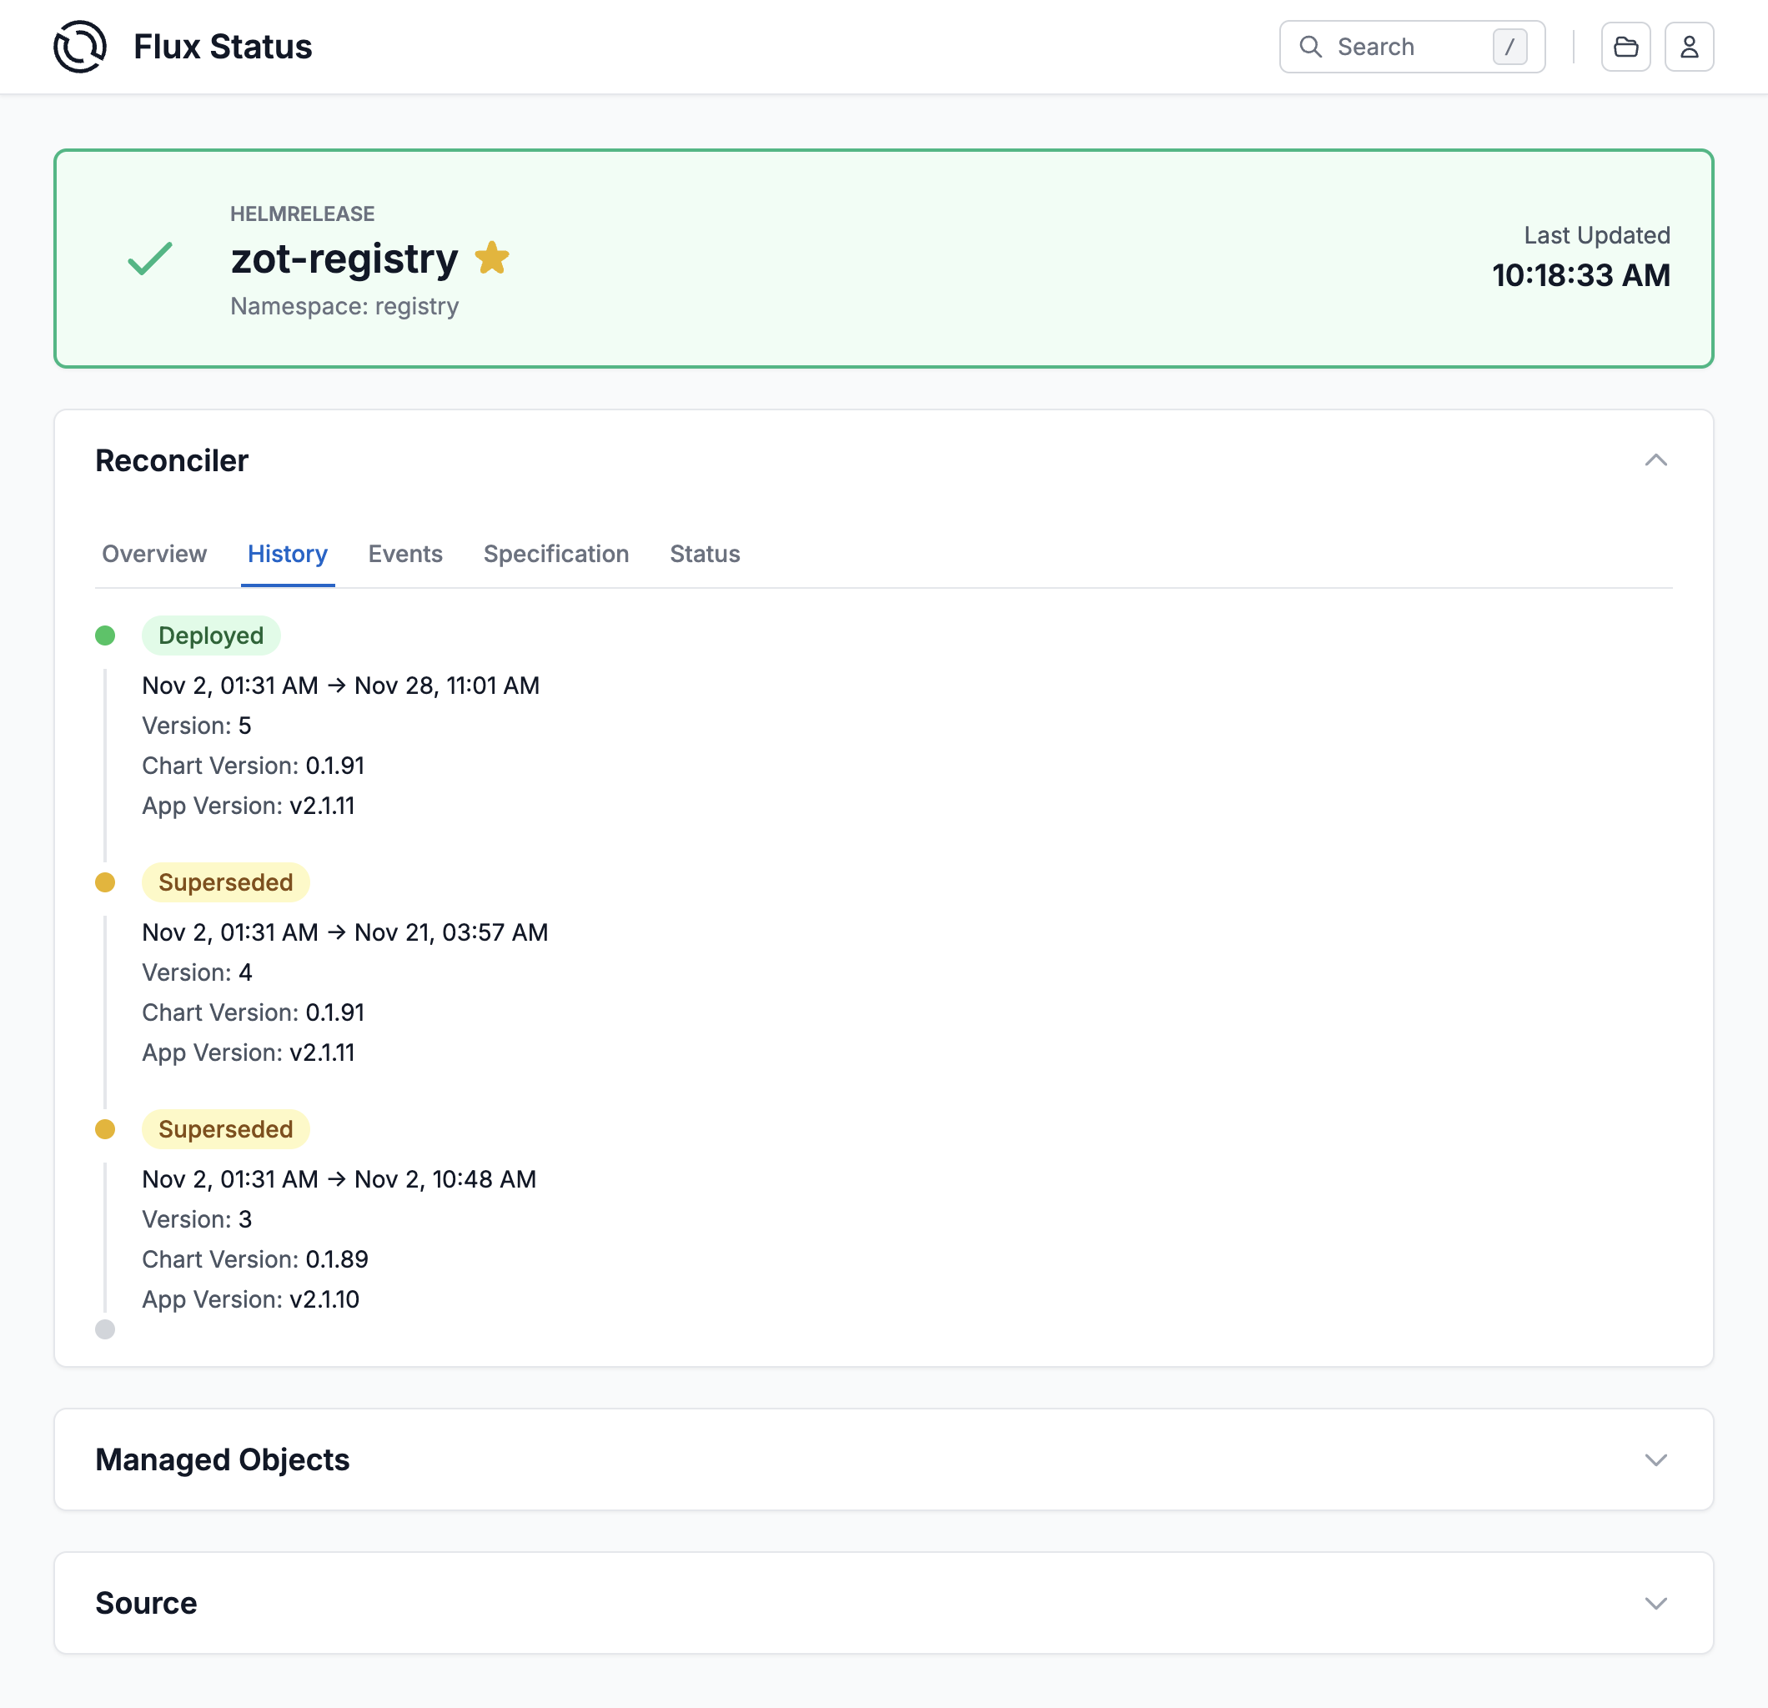Viewport: 1768px width, 1708px height.
Task: Open the folder browse icon button
Action: (x=1625, y=47)
